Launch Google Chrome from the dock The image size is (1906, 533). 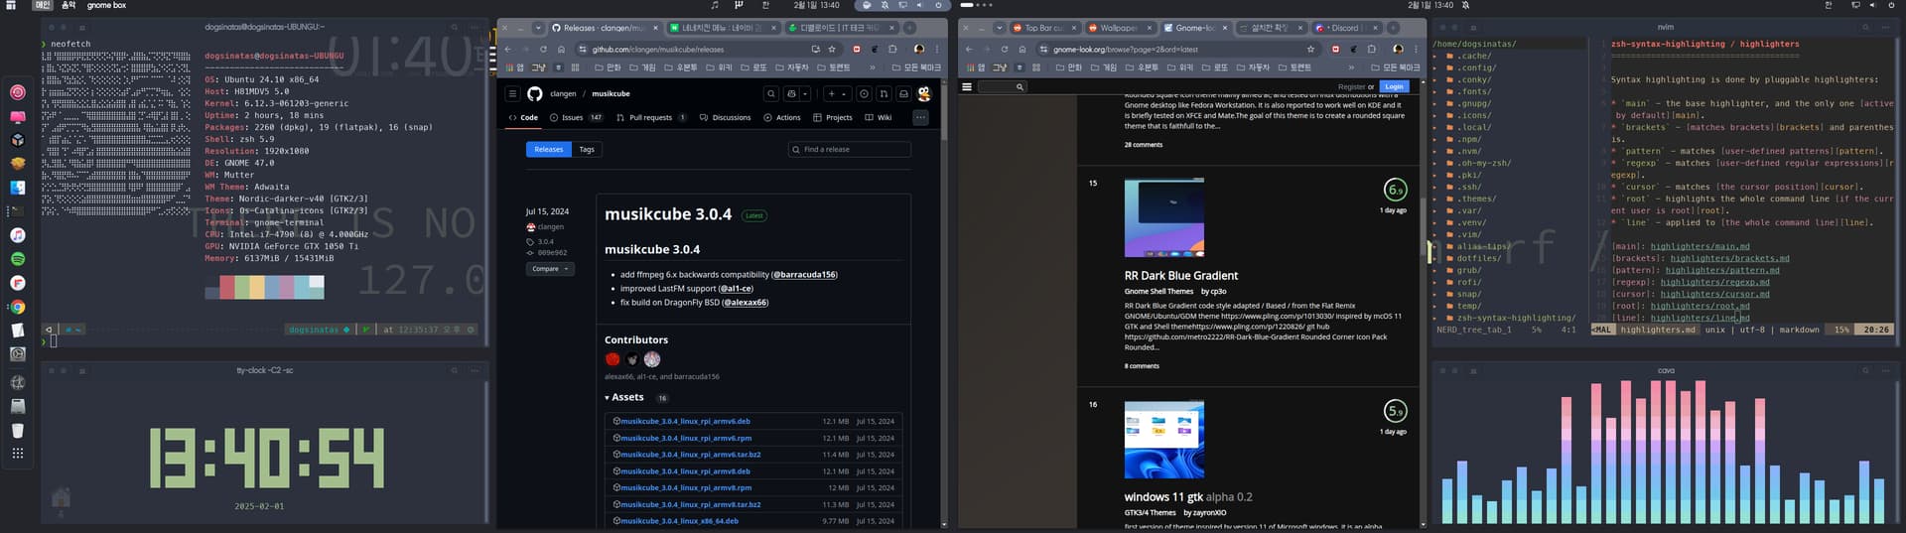click(x=18, y=308)
